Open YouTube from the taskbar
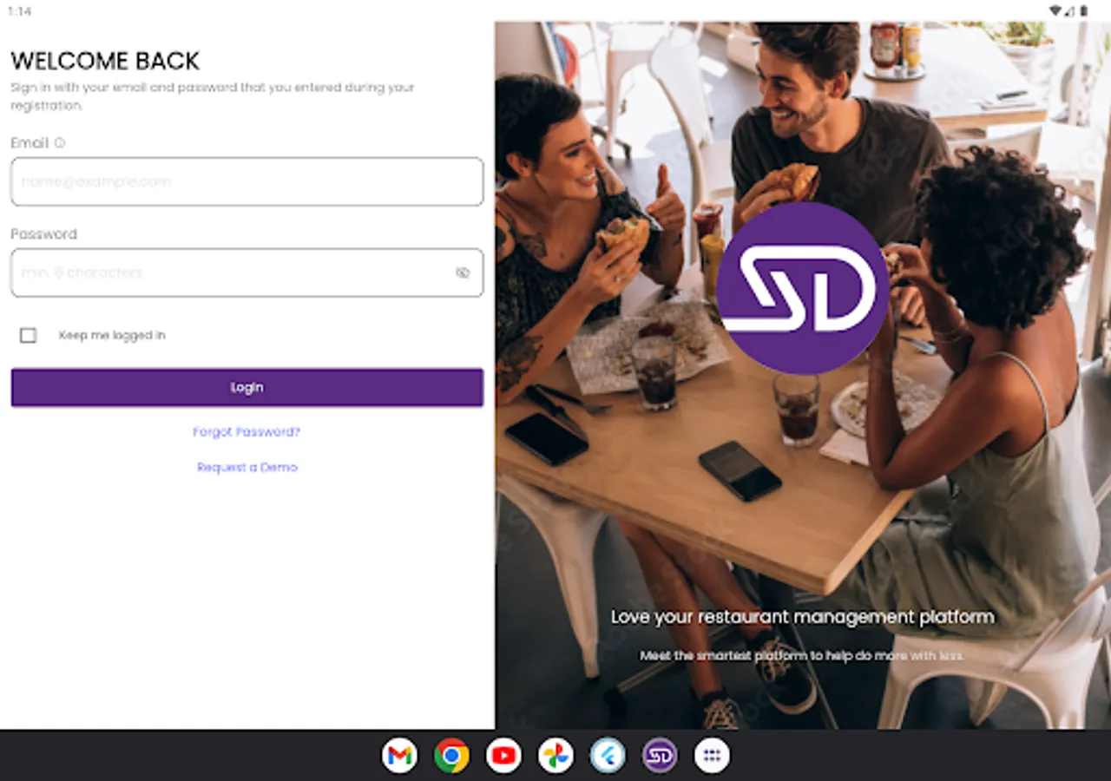1111x781 pixels. (x=503, y=756)
